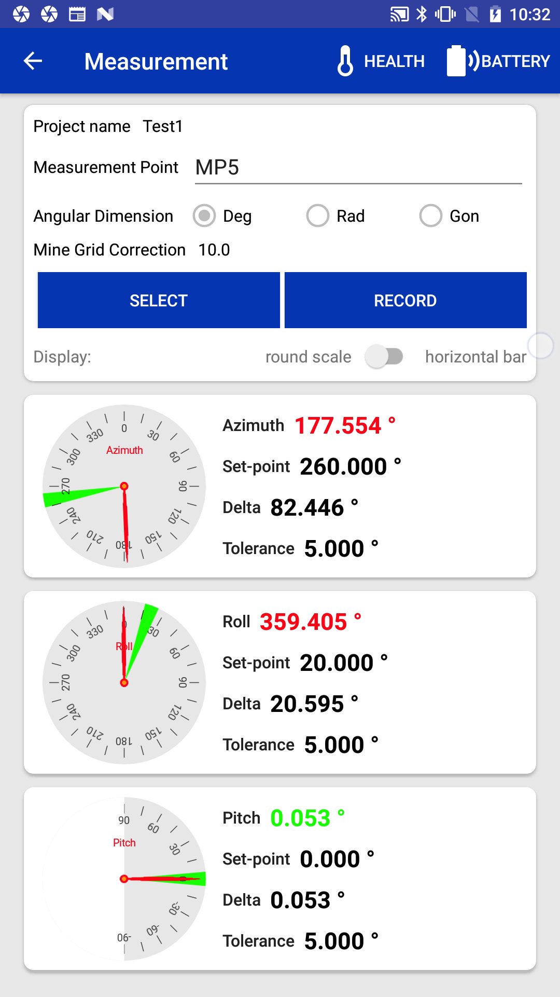The image size is (560, 997).
Task: Tap the Azimuth set-point value 260.000
Action: click(x=343, y=466)
